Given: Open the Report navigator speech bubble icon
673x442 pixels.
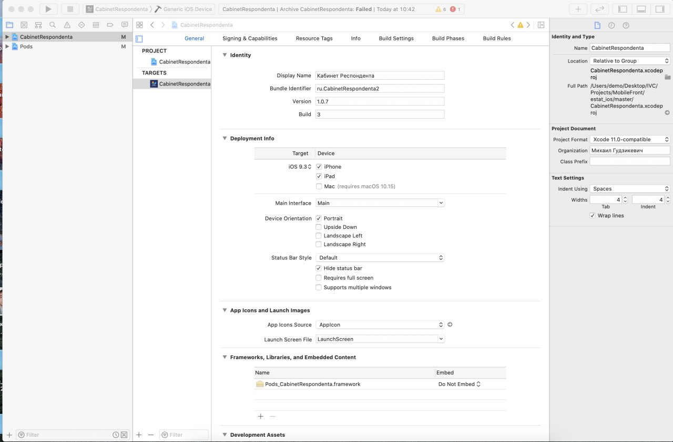Looking at the screenshot, I should pos(125,25).
